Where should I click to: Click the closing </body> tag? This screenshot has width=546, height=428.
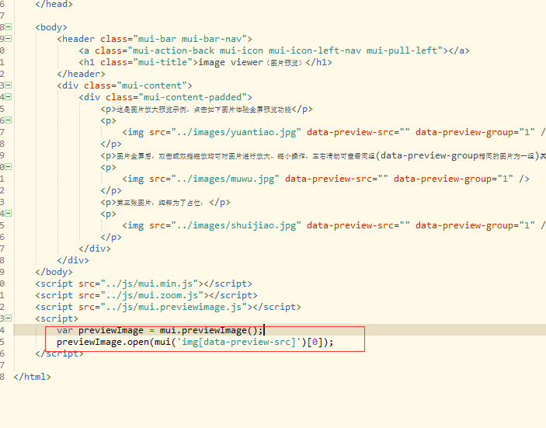click(x=54, y=272)
